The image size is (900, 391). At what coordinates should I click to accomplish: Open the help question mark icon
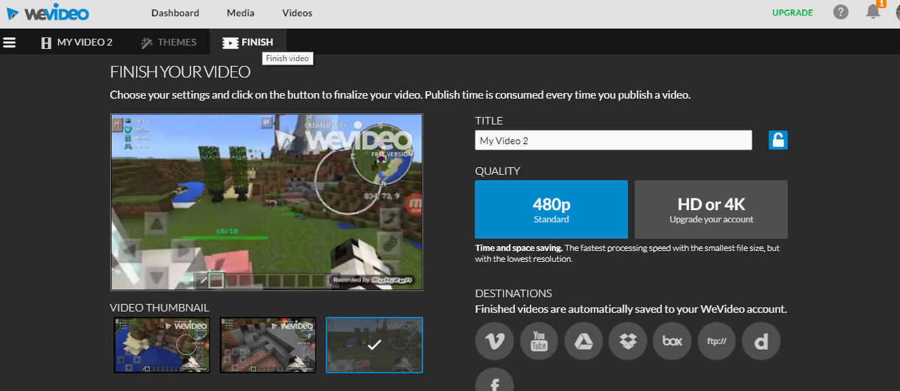[841, 12]
